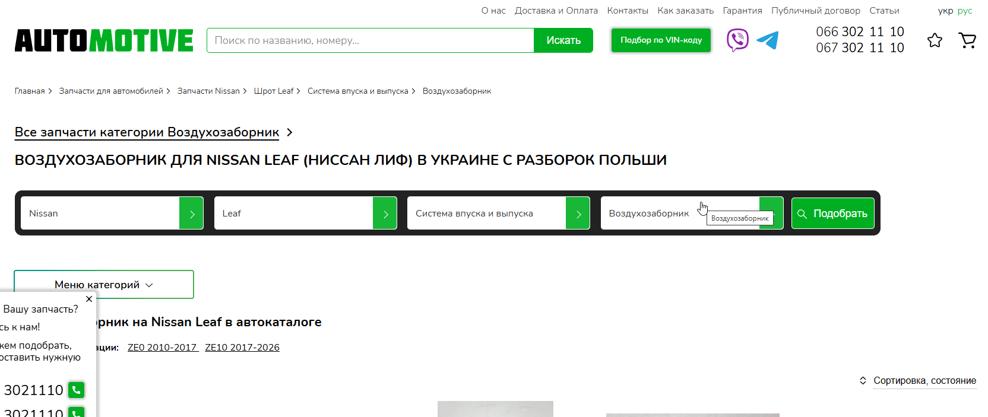Screen dimensions: 988x417
Task: Open Гарантия menu item
Action: pyautogui.click(x=742, y=11)
